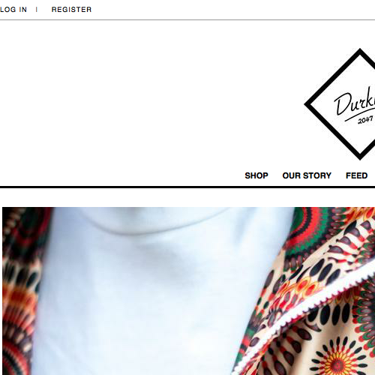The height and width of the screenshot is (375, 375).
Task: Click the divider between LOG IN and REGISTER
Action: click(x=37, y=10)
